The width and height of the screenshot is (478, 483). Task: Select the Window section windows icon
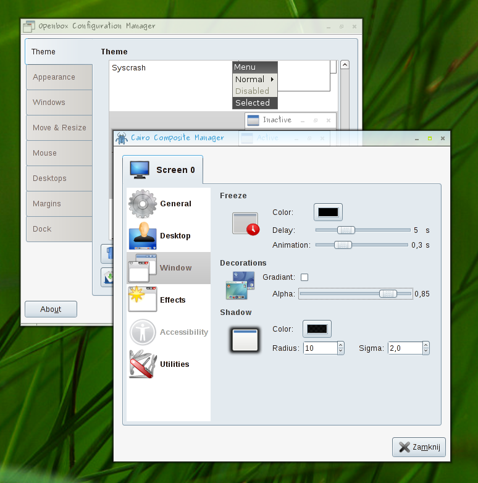[142, 268]
